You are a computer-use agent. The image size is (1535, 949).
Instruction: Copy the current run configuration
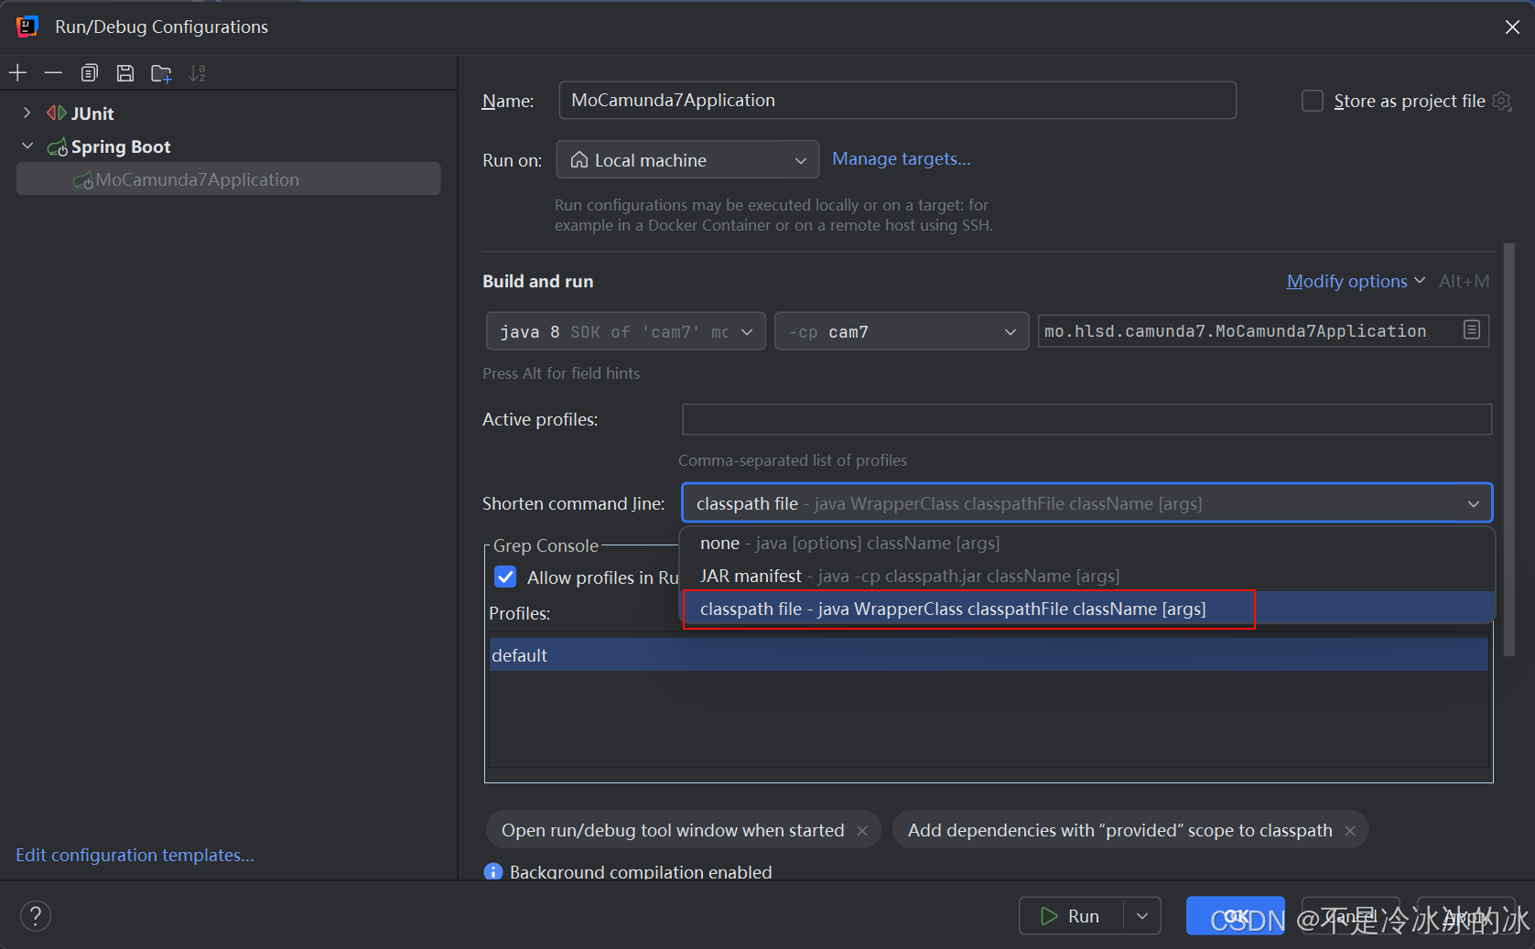(x=89, y=72)
